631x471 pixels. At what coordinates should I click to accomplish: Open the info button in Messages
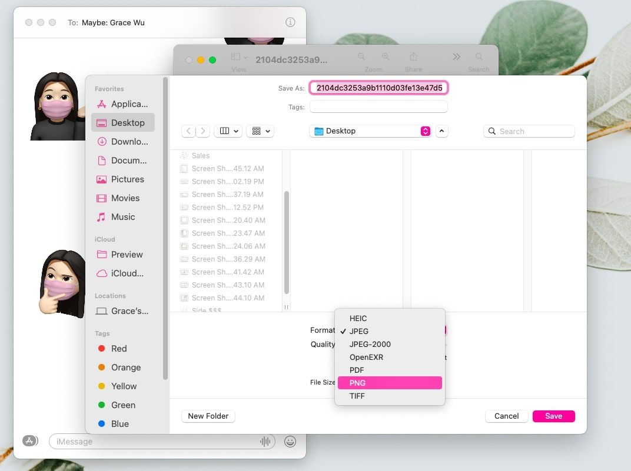(x=290, y=22)
